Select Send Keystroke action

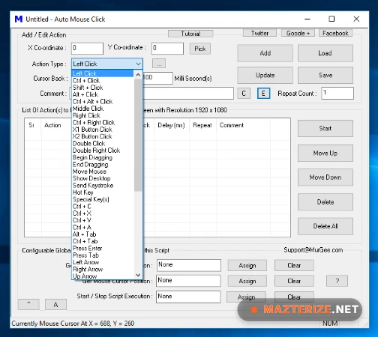103,185
